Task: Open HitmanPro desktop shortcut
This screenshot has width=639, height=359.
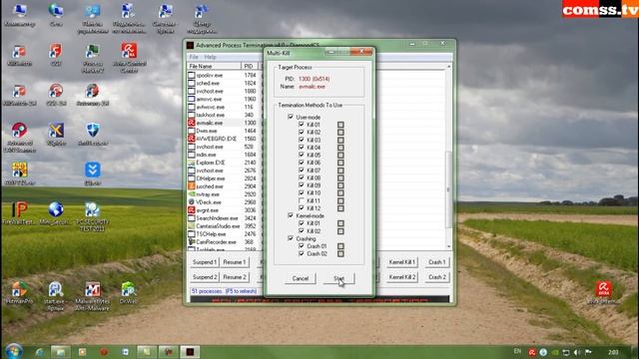Action: 19,292
